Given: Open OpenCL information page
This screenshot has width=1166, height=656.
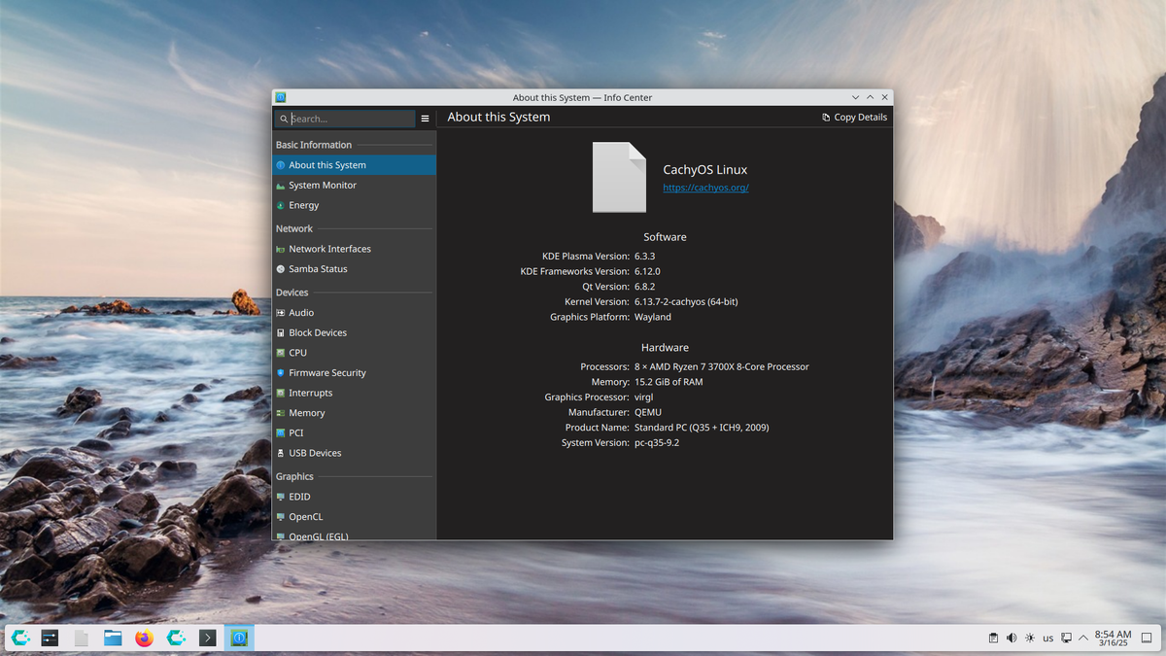Looking at the screenshot, I should click(x=354, y=517).
